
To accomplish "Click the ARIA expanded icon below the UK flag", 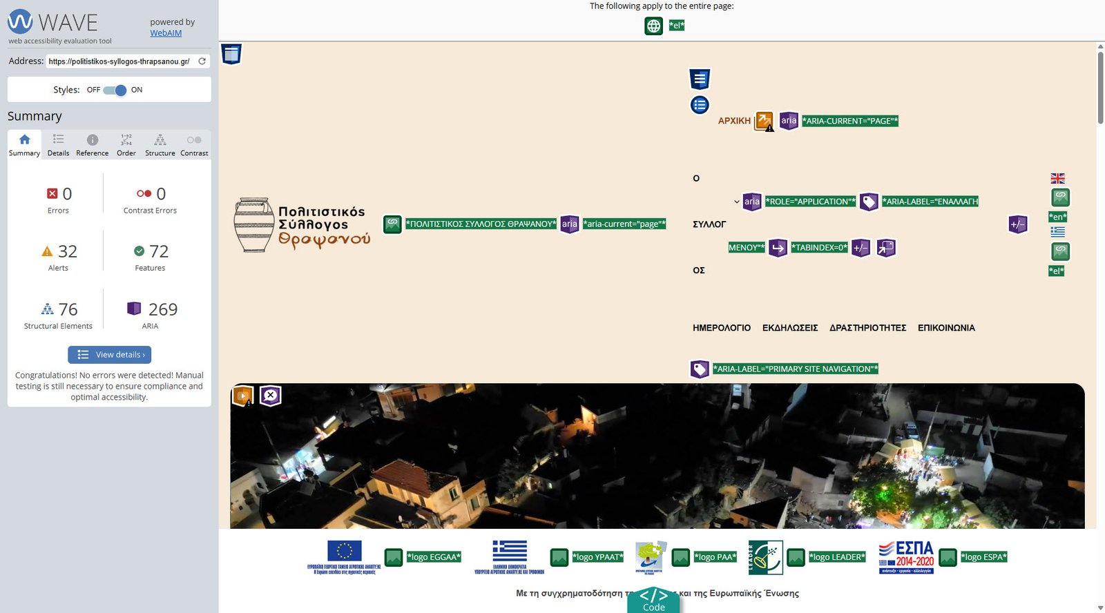I will (x=1018, y=224).
